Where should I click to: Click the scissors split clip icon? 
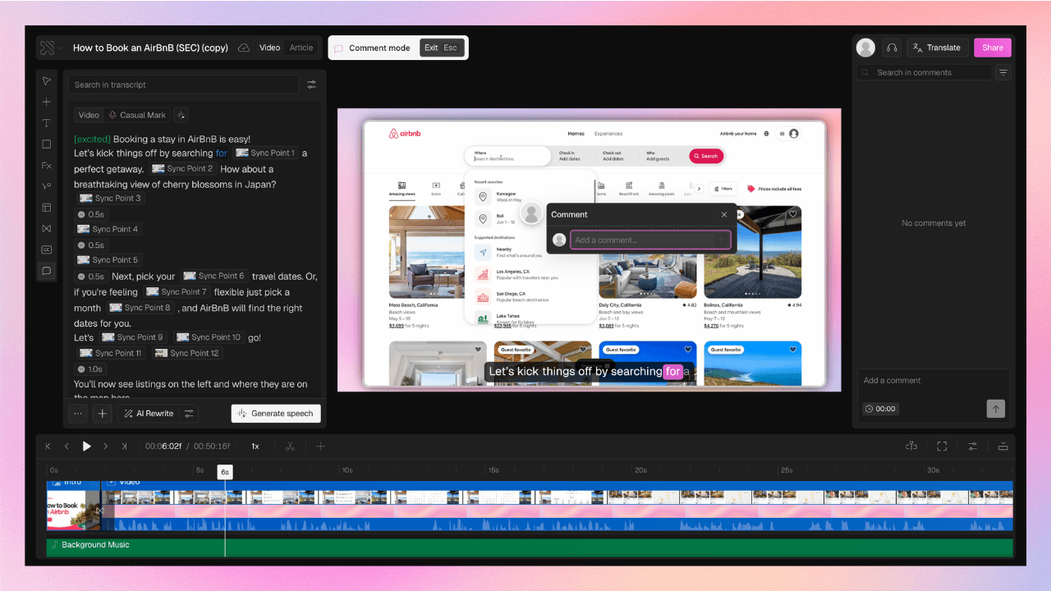coord(290,447)
